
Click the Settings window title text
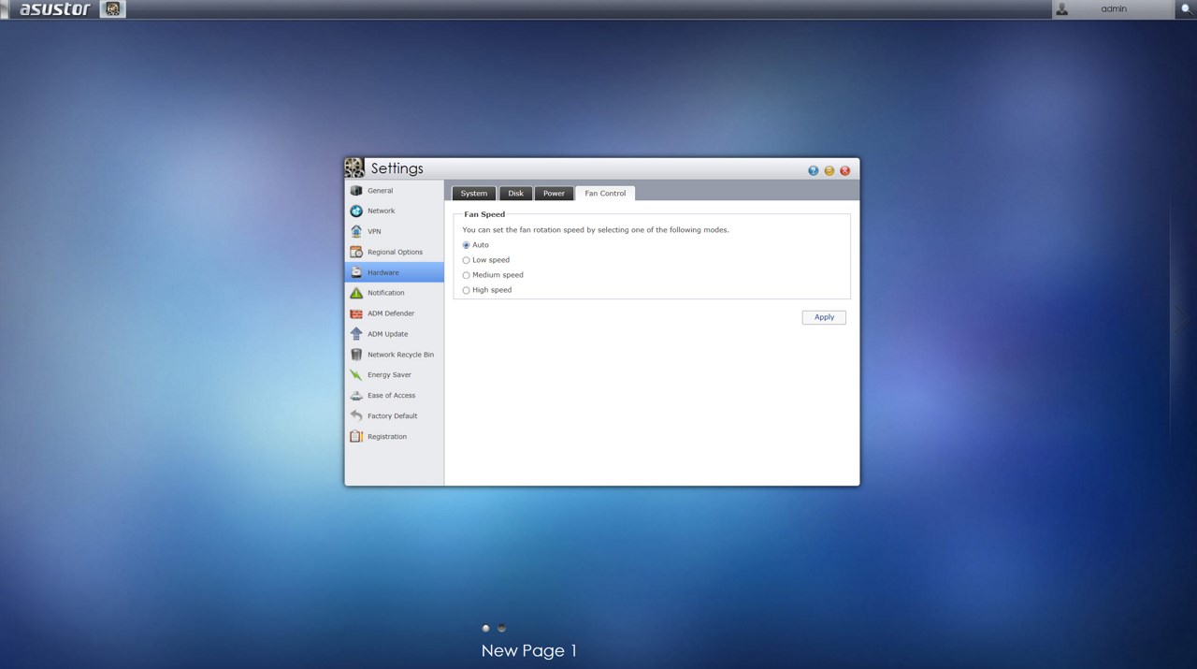[397, 168]
